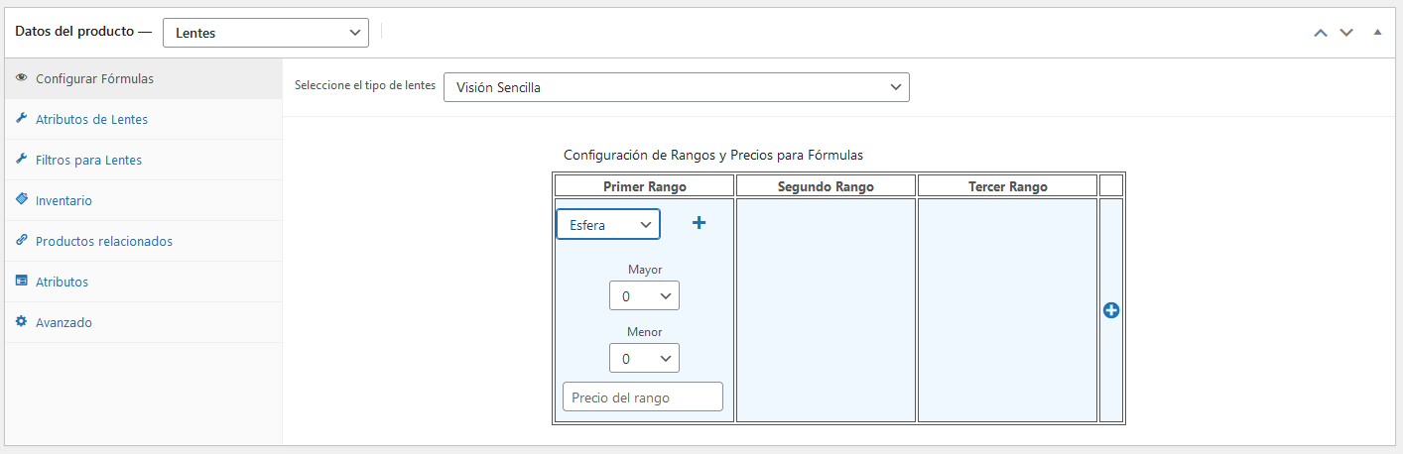
Task: Click the Primer Rango column header
Action: click(644, 186)
